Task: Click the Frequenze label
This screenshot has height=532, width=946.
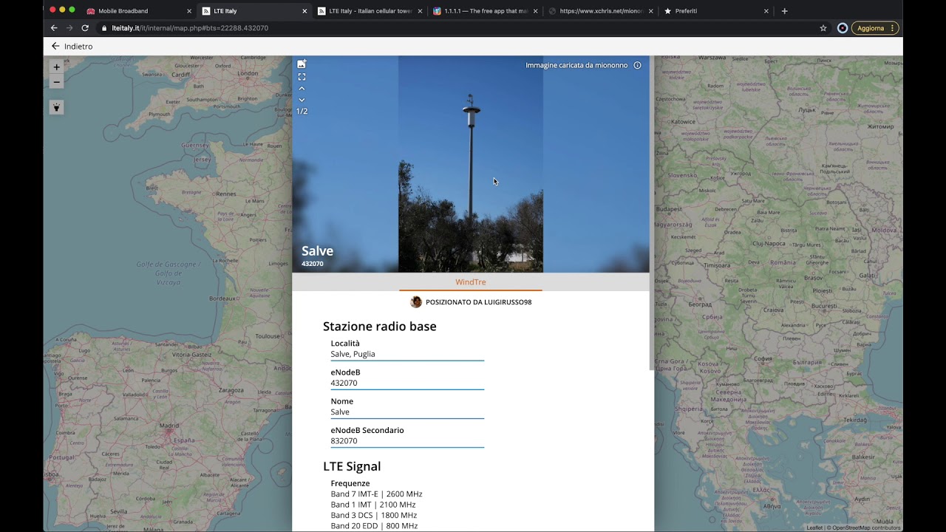Action: point(350,483)
